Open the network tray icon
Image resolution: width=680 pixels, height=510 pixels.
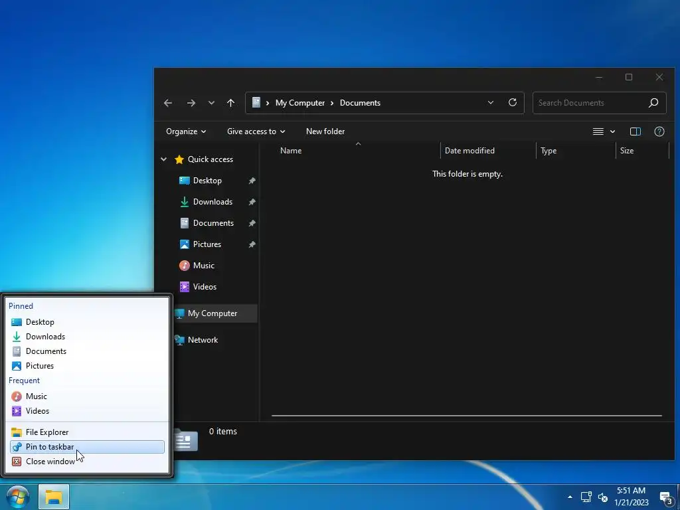(x=586, y=497)
